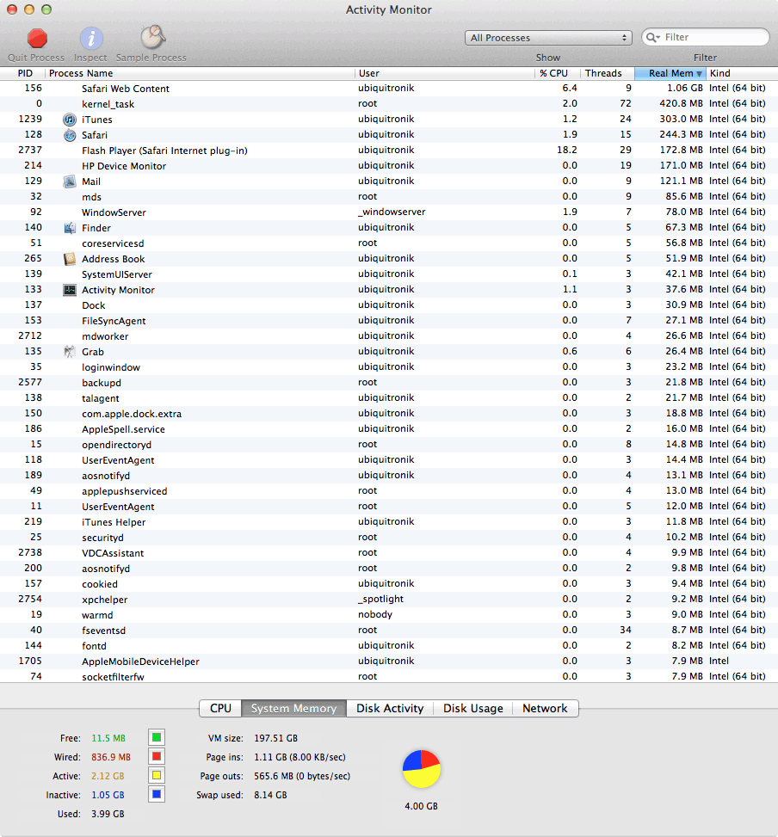Click the Sample Process magnifier icon
The image size is (778, 837).
pyautogui.click(x=153, y=37)
